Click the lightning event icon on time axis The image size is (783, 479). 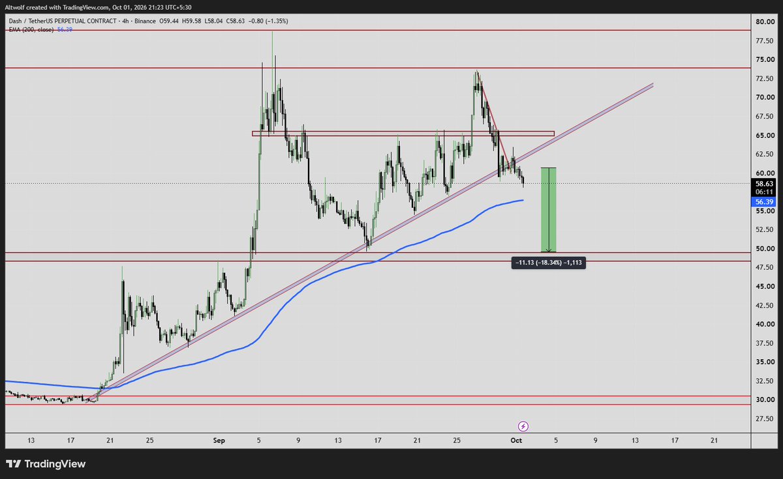[x=523, y=426]
